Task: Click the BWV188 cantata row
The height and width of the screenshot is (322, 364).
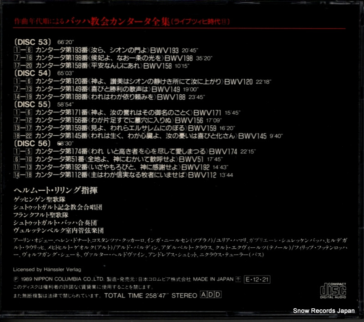Action: tap(110, 97)
